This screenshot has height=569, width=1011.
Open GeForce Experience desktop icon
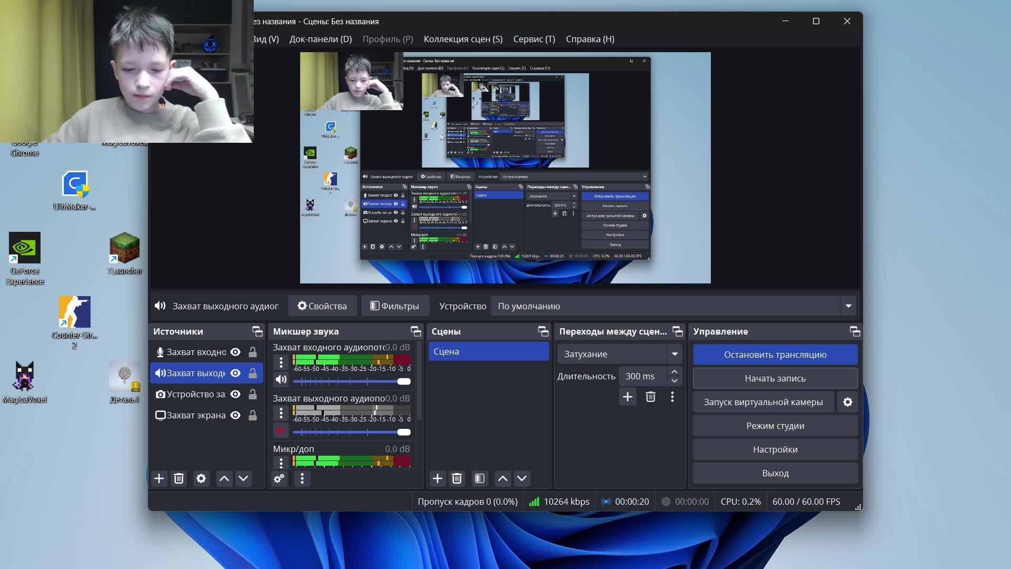(x=25, y=259)
